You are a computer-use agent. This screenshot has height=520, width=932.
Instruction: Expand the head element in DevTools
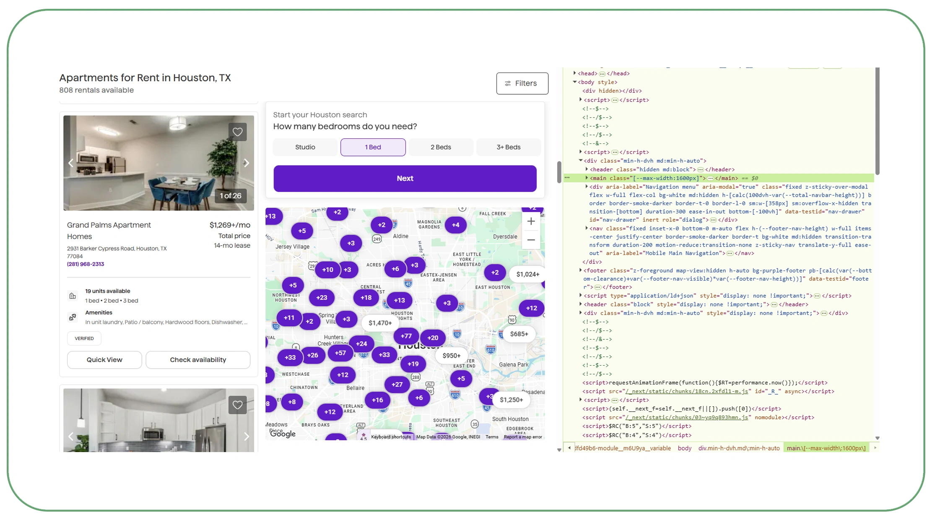click(575, 73)
